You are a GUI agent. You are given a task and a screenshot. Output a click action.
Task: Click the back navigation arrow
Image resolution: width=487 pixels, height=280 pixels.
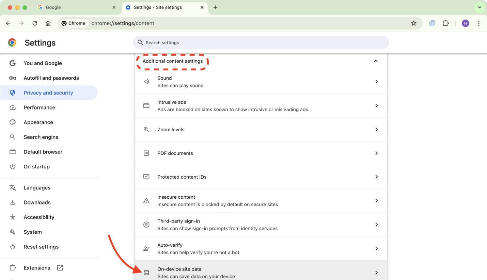point(9,23)
